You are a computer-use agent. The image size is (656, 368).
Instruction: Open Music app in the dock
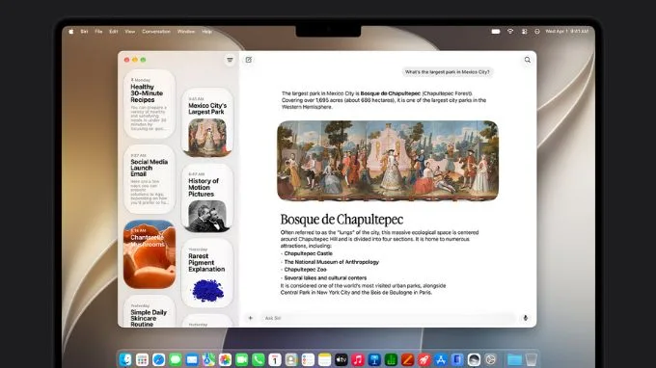point(358,359)
